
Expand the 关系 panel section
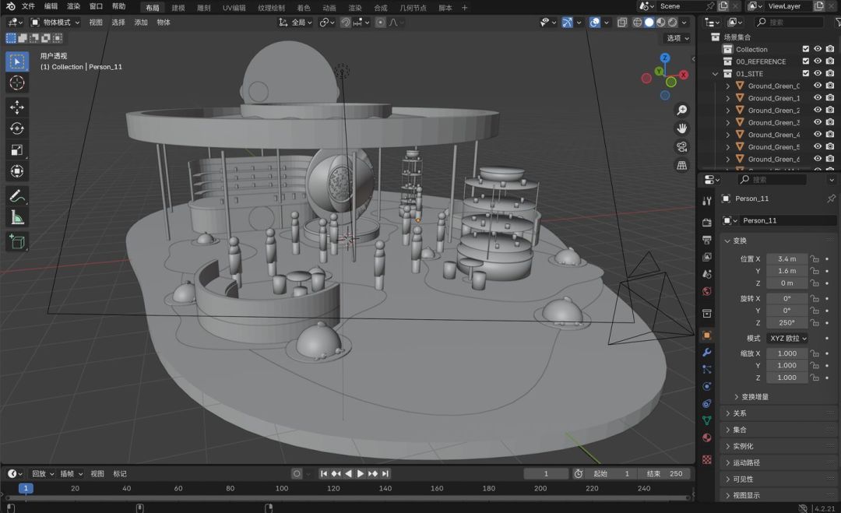pos(740,413)
